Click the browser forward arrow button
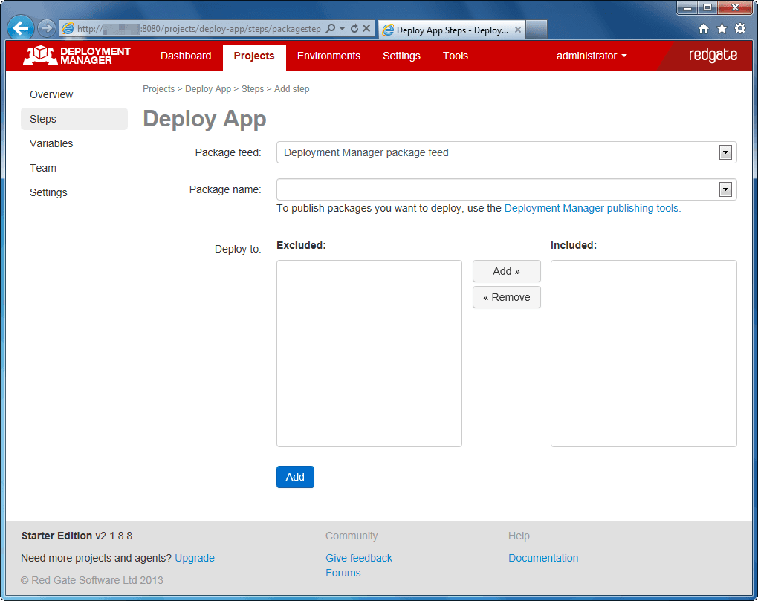The height and width of the screenshot is (601, 758). pos(46,28)
